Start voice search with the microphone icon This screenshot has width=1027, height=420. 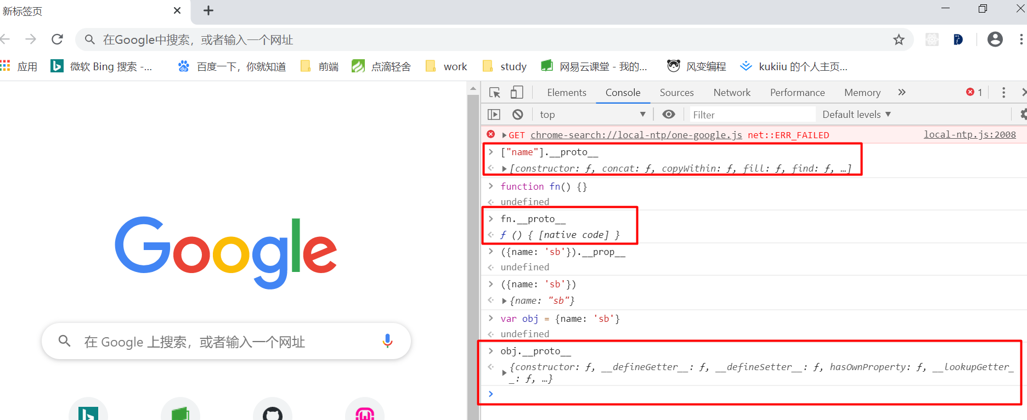point(387,341)
